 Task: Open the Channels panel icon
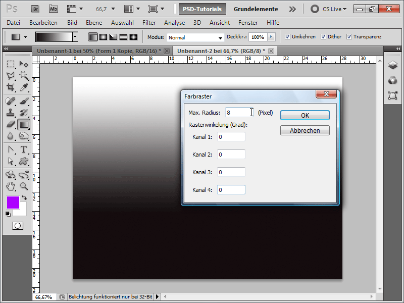click(393, 80)
